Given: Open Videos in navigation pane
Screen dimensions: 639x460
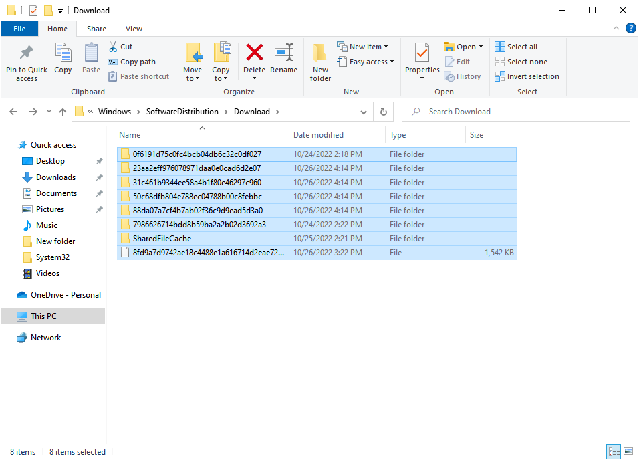Looking at the screenshot, I should [47, 273].
